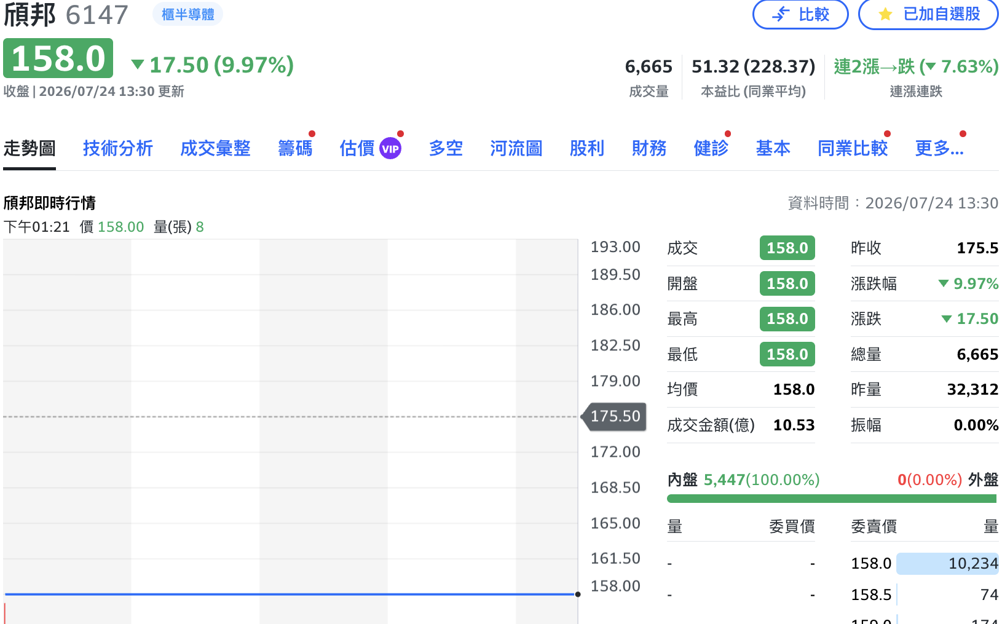
Task: Switch to the 財務 tab
Action: click(649, 148)
